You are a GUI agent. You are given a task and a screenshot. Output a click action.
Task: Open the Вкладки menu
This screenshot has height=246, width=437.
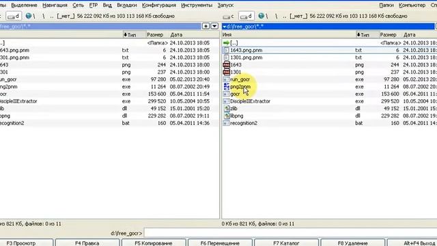click(127, 5)
